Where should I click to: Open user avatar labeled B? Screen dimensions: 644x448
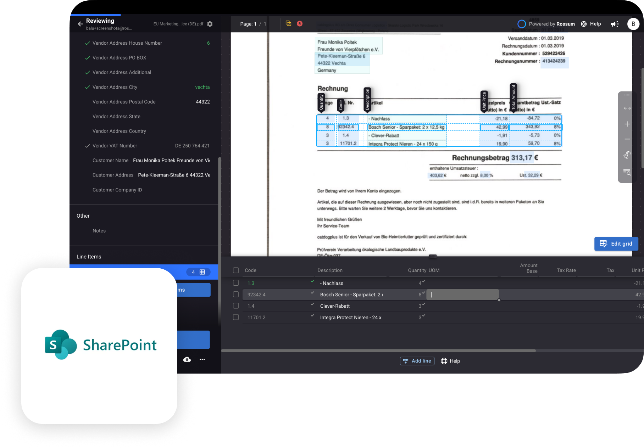[633, 24]
